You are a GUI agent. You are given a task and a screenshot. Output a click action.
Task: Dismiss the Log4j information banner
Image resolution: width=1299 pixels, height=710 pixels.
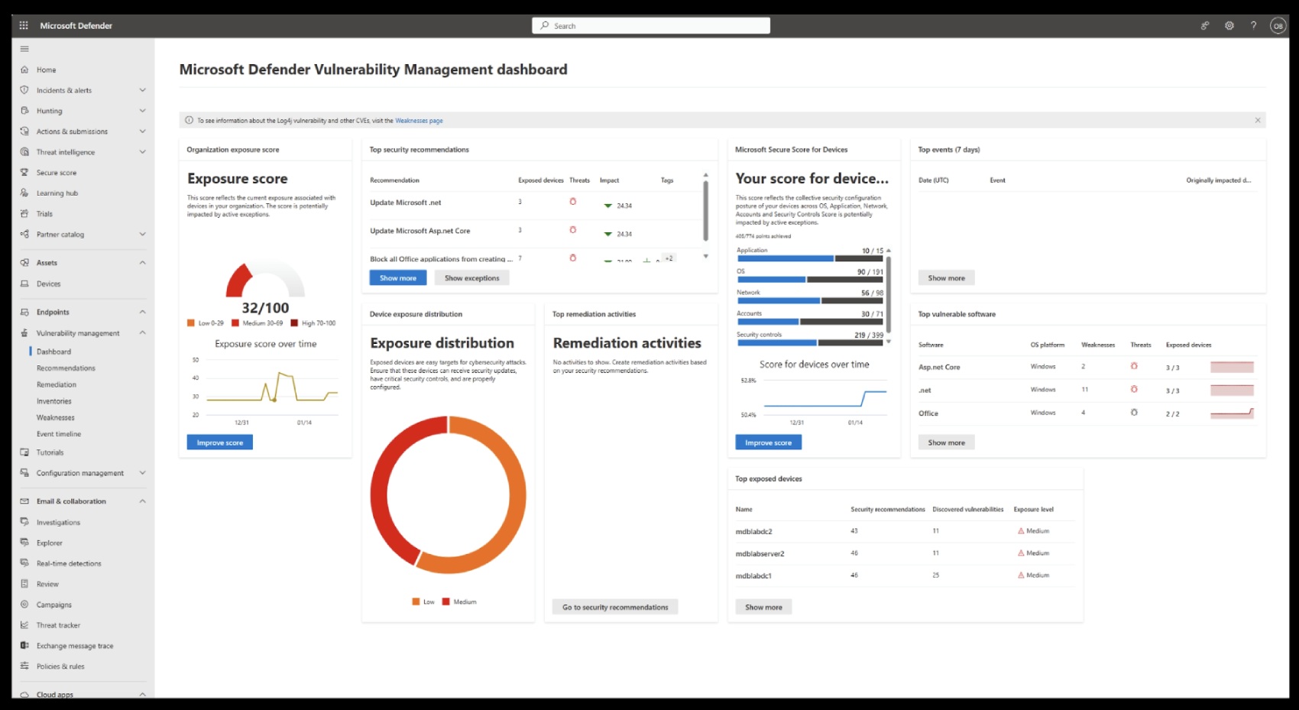1258,121
